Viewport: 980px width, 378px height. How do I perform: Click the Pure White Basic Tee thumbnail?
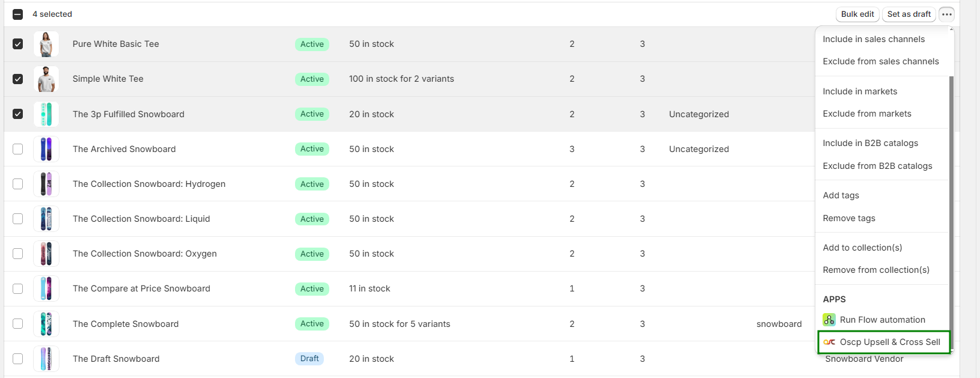tap(46, 44)
